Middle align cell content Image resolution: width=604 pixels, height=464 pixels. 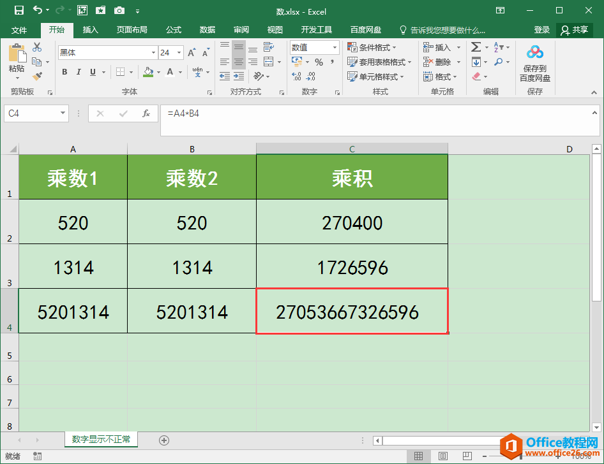239,47
